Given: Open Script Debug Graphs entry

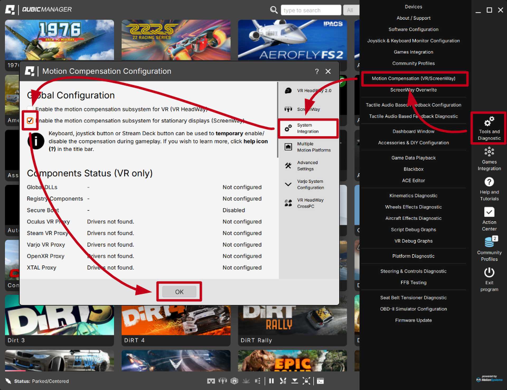Looking at the screenshot, I should (x=413, y=230).
